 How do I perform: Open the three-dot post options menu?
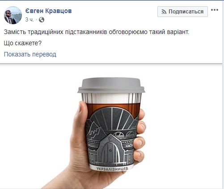(215, 10)
